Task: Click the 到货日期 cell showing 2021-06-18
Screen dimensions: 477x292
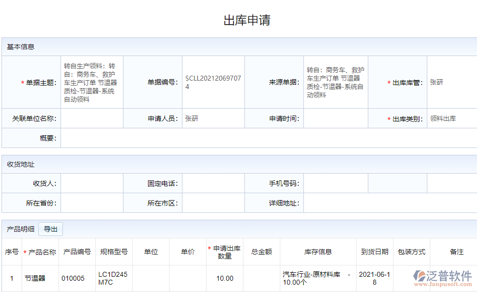Action: pos(375,277)
